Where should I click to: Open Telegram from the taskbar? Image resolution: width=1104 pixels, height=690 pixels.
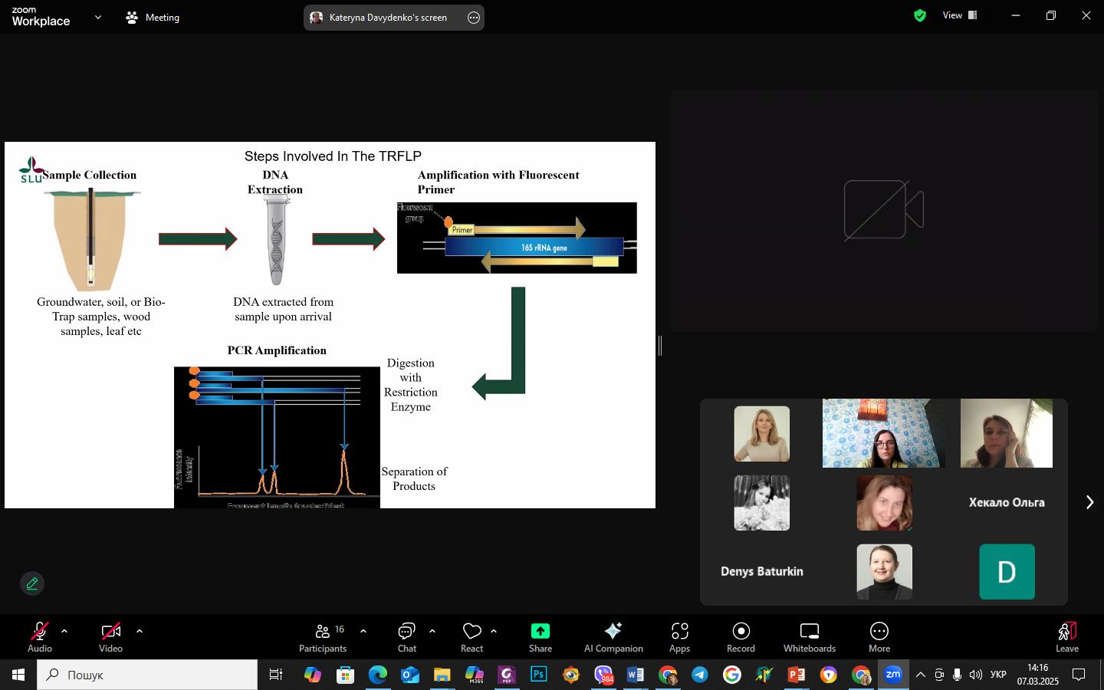coord(700,675)
